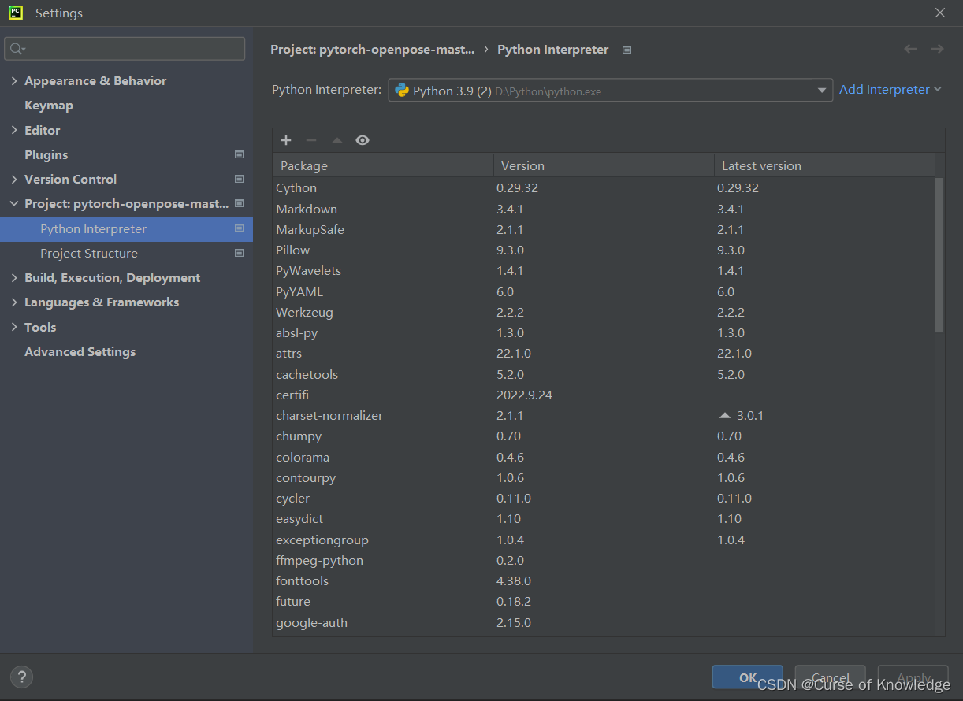
Task: Click the upgrade package up-arrow icon
Action: click(337, 140)
